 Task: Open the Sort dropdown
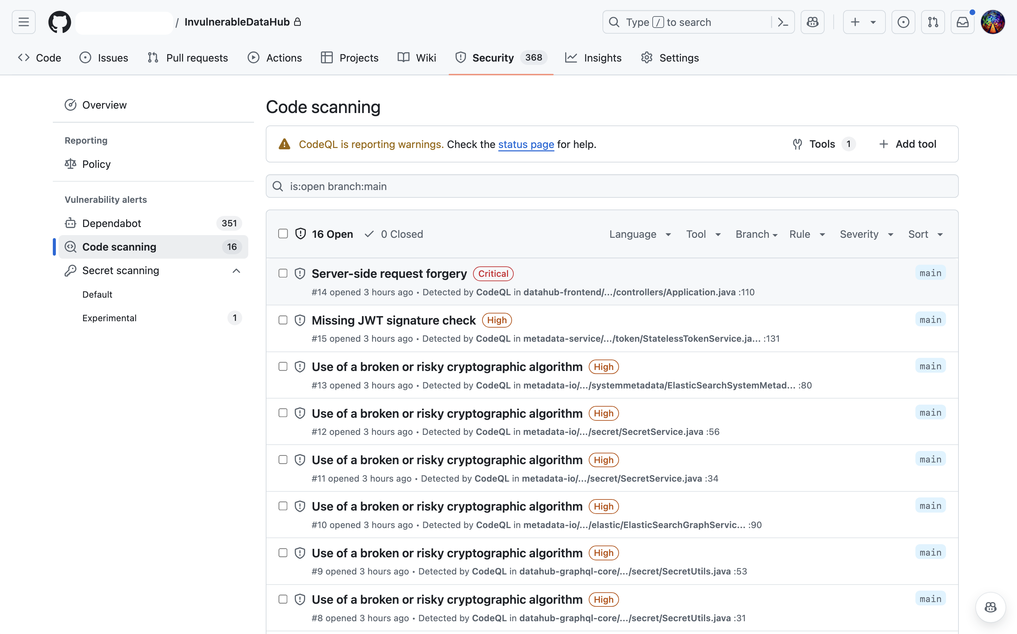coord(925,234)
